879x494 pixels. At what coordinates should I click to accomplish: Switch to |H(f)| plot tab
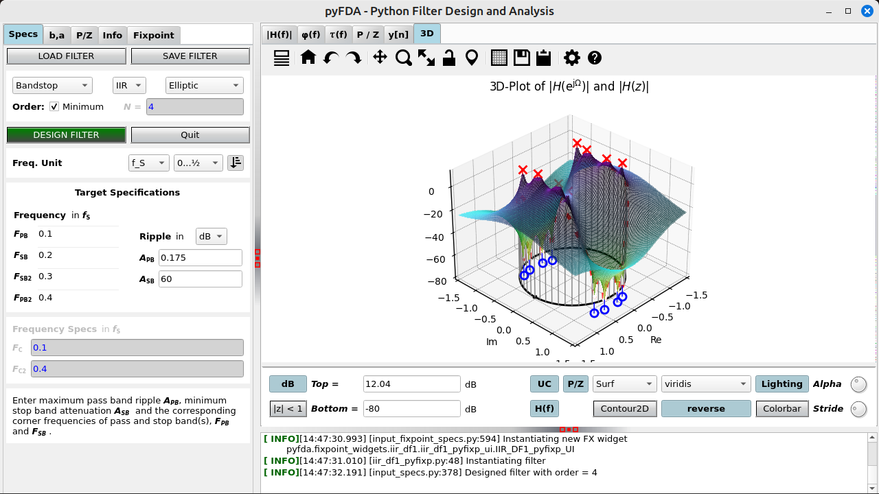[279, 34]
